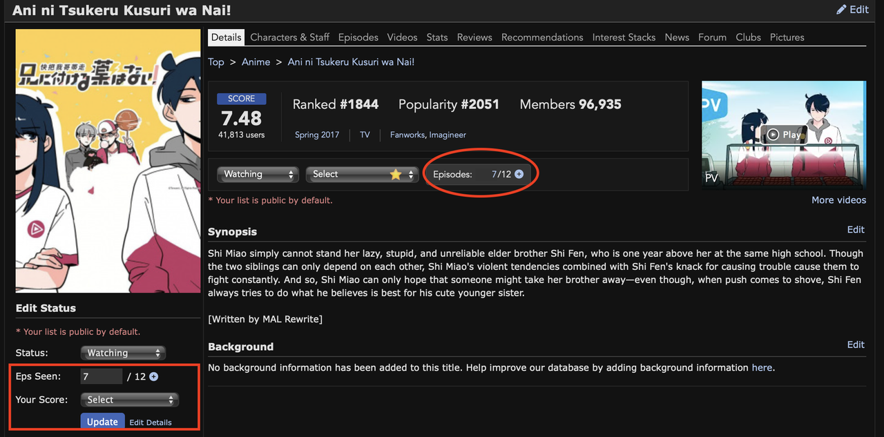This screenshot has height=437, width=884.
Task: Click Edit next to Synopsis
Action: (856, 229)
